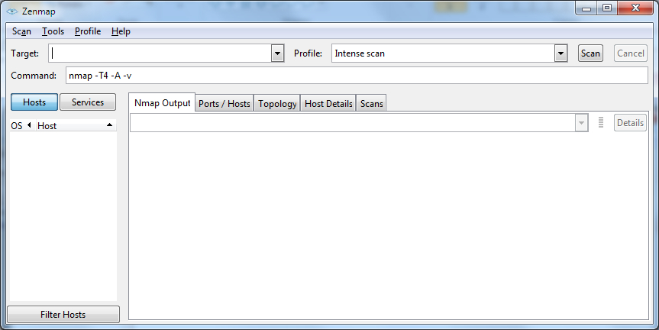Expand the Target dropdown list
Screen dimensions: 659x330
[278, 53]
